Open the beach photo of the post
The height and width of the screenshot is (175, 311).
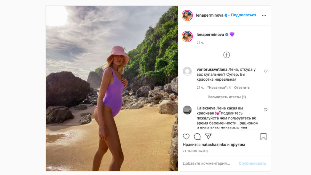click(x=112, y=88)
